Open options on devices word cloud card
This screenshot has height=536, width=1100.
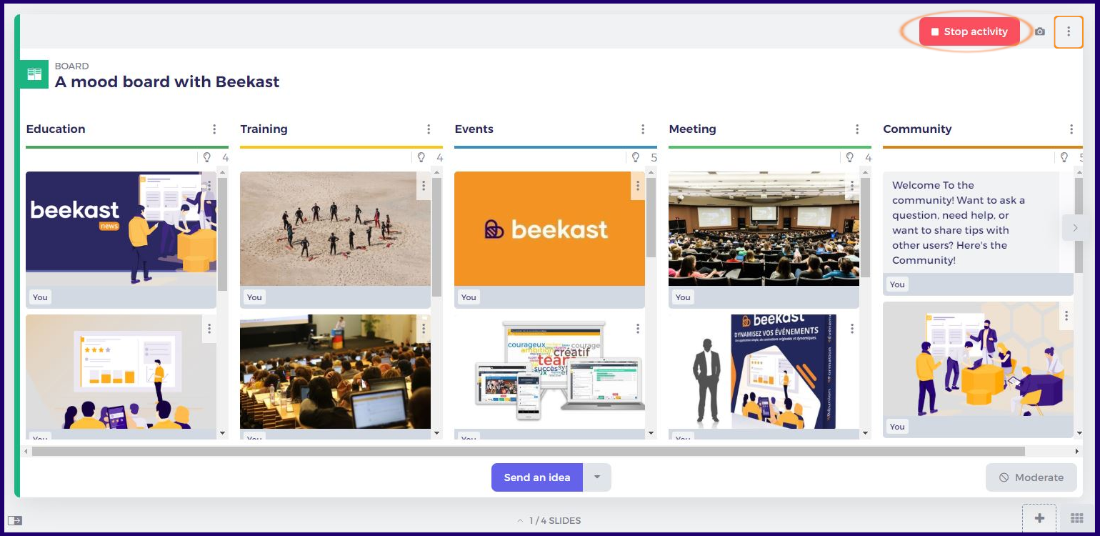coord(638,329)
